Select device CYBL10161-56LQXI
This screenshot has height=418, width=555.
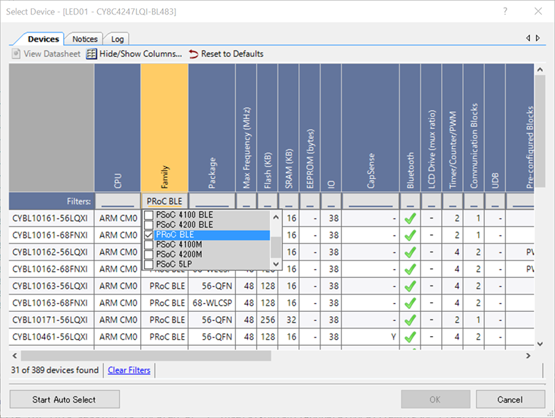tap(50, 218)
